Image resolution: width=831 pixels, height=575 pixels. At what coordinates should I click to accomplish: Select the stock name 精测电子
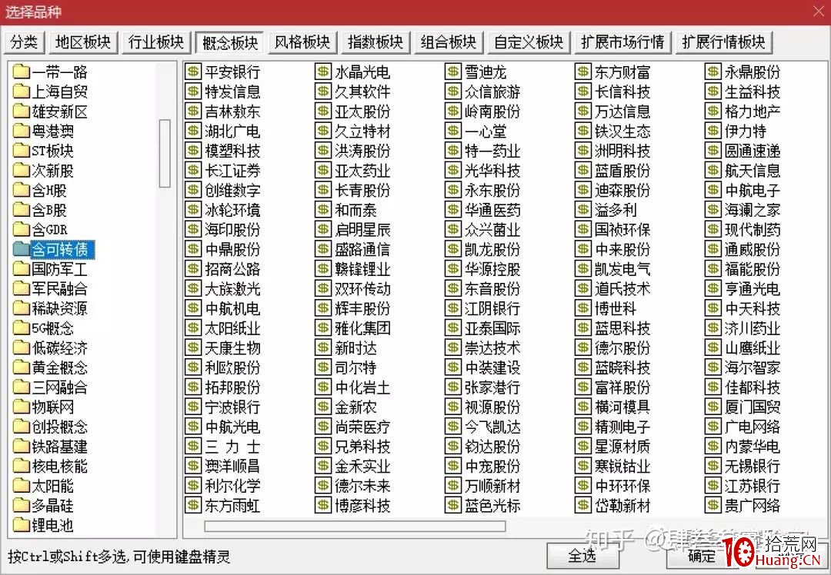(x=622, y=427)
